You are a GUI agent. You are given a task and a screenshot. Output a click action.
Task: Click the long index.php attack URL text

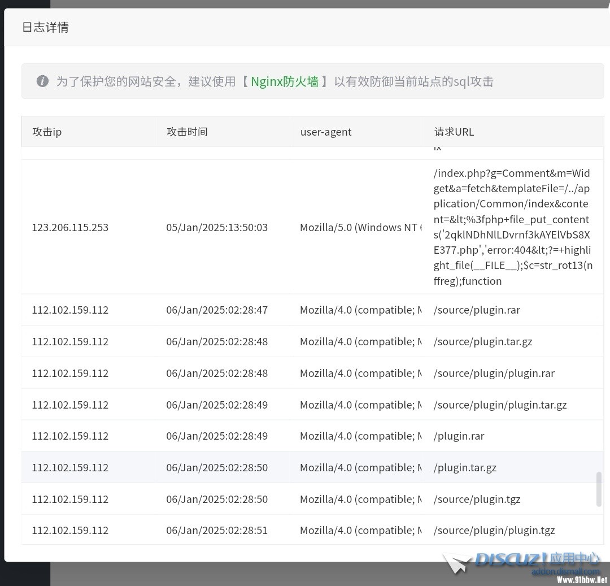[512, 227]
